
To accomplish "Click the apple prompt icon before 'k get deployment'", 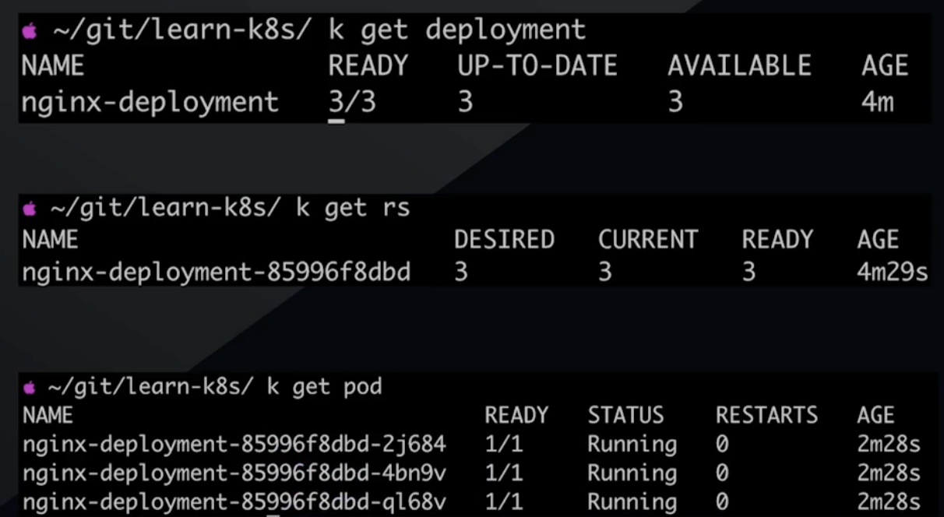I will point(29,31).
